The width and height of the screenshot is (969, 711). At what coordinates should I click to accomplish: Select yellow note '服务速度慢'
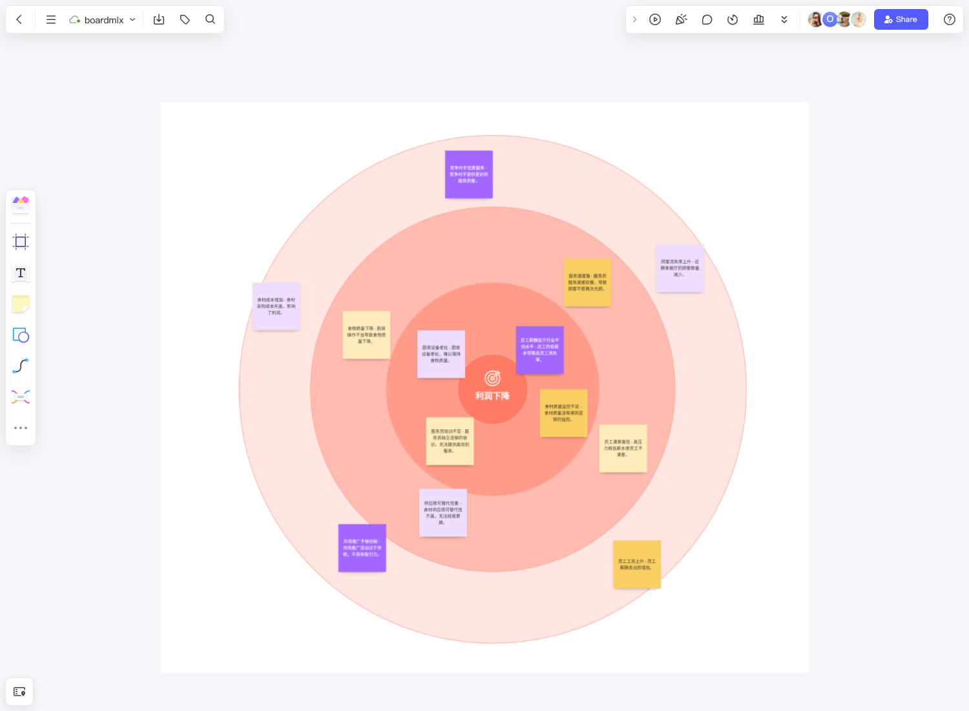point(587,282)
